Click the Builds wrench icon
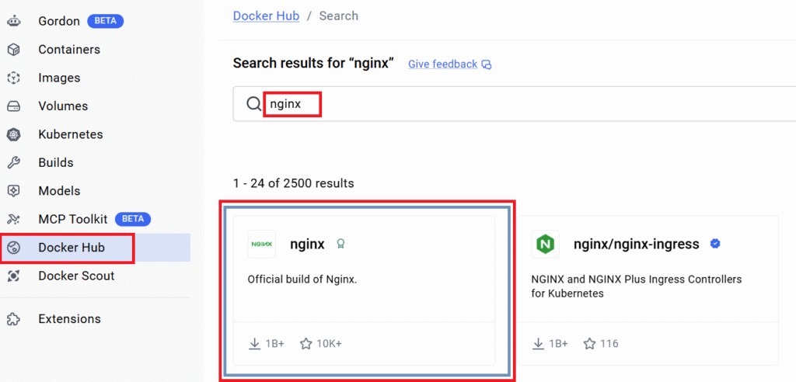This screenshot has height=382, width=796. 14,163
